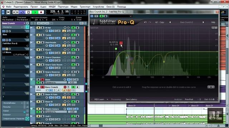Viewport: 229px width, 128px height.
Task: Mute the Overheads track
Action: point(38,42)
